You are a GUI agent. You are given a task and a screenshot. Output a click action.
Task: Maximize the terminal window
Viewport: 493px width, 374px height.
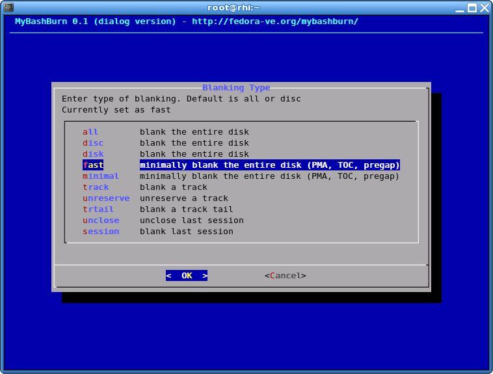click(x=472, y=8)
